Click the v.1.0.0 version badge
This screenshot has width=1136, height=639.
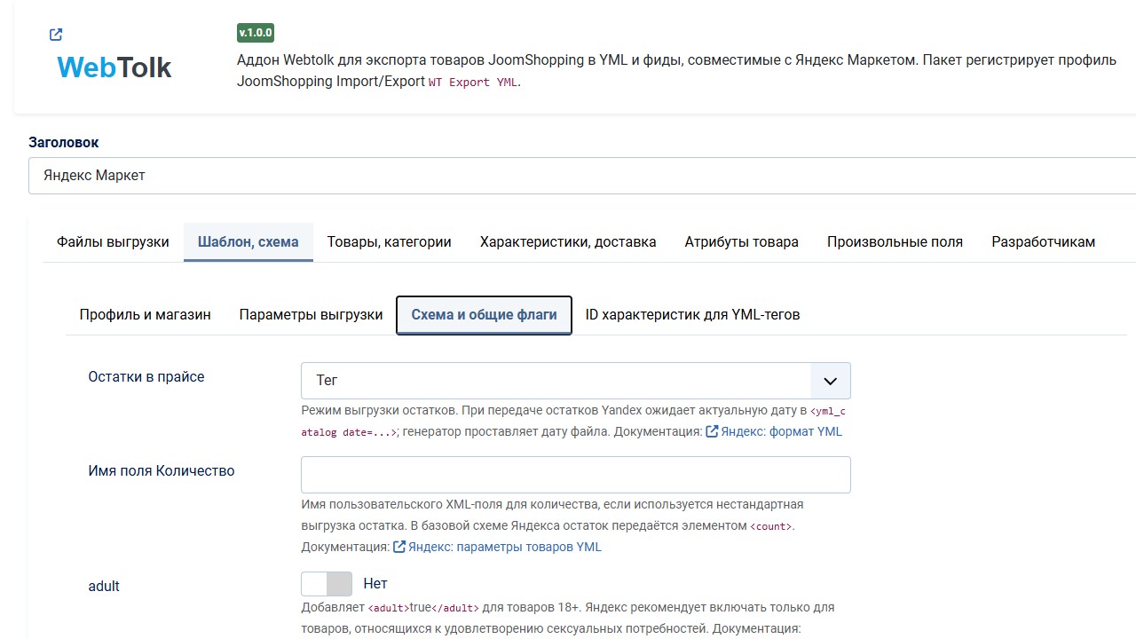pos(256,33)
